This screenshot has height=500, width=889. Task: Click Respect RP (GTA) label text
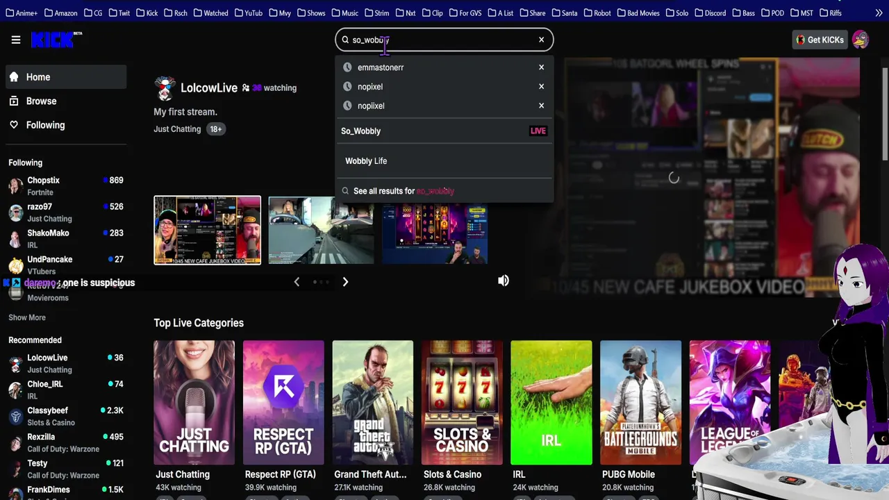pos(280,474)
